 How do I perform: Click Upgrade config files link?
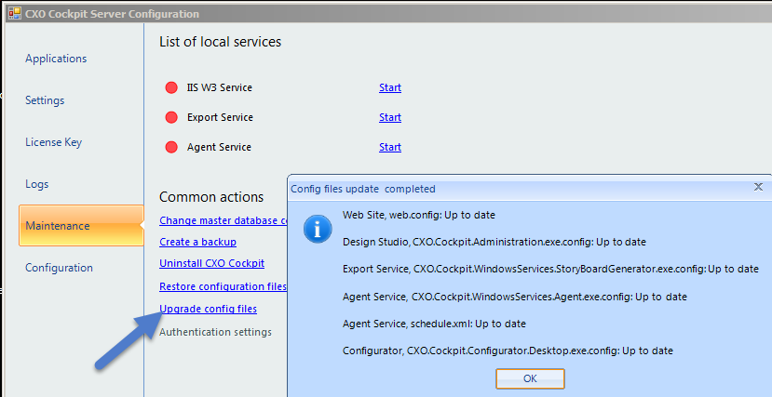209,309
